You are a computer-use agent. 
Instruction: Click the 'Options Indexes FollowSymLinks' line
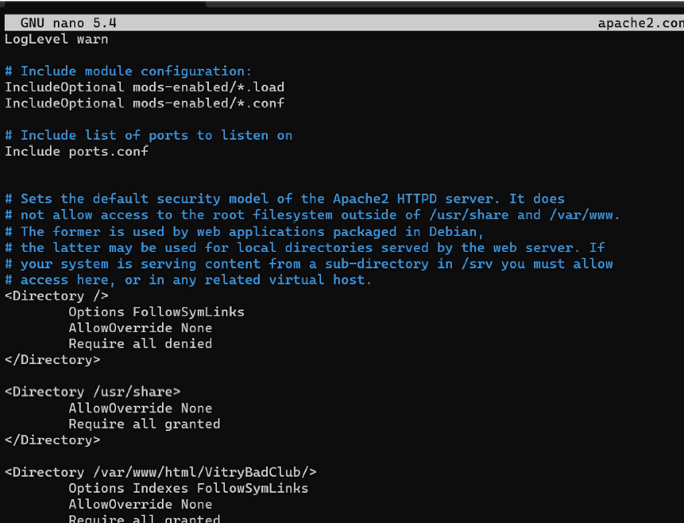click(188, 488)
